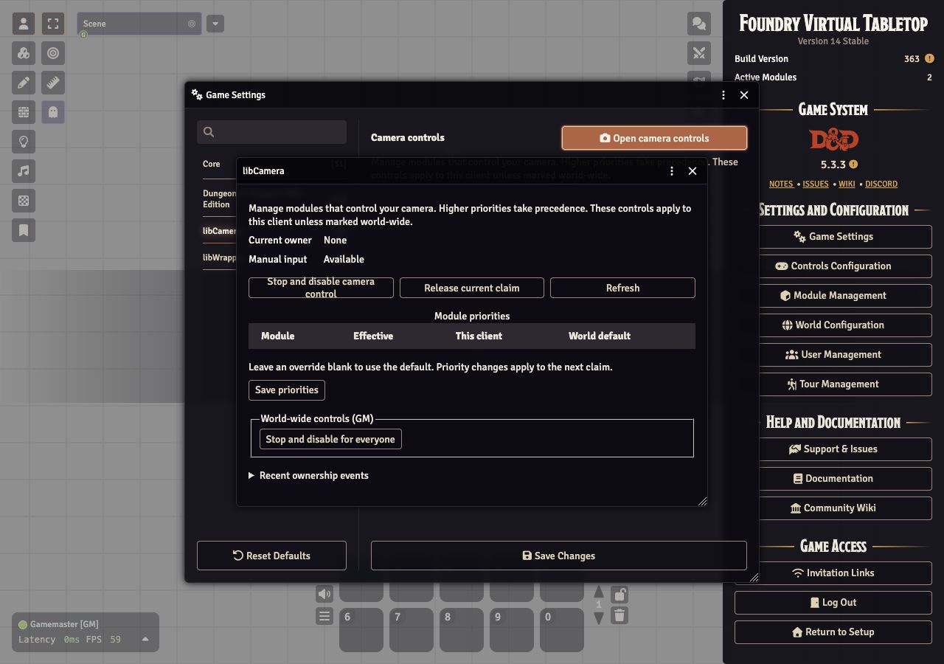This screenshot has width=944, height=664.
Task: Grab the libCamera window resize handle
Action: [702, 501]
